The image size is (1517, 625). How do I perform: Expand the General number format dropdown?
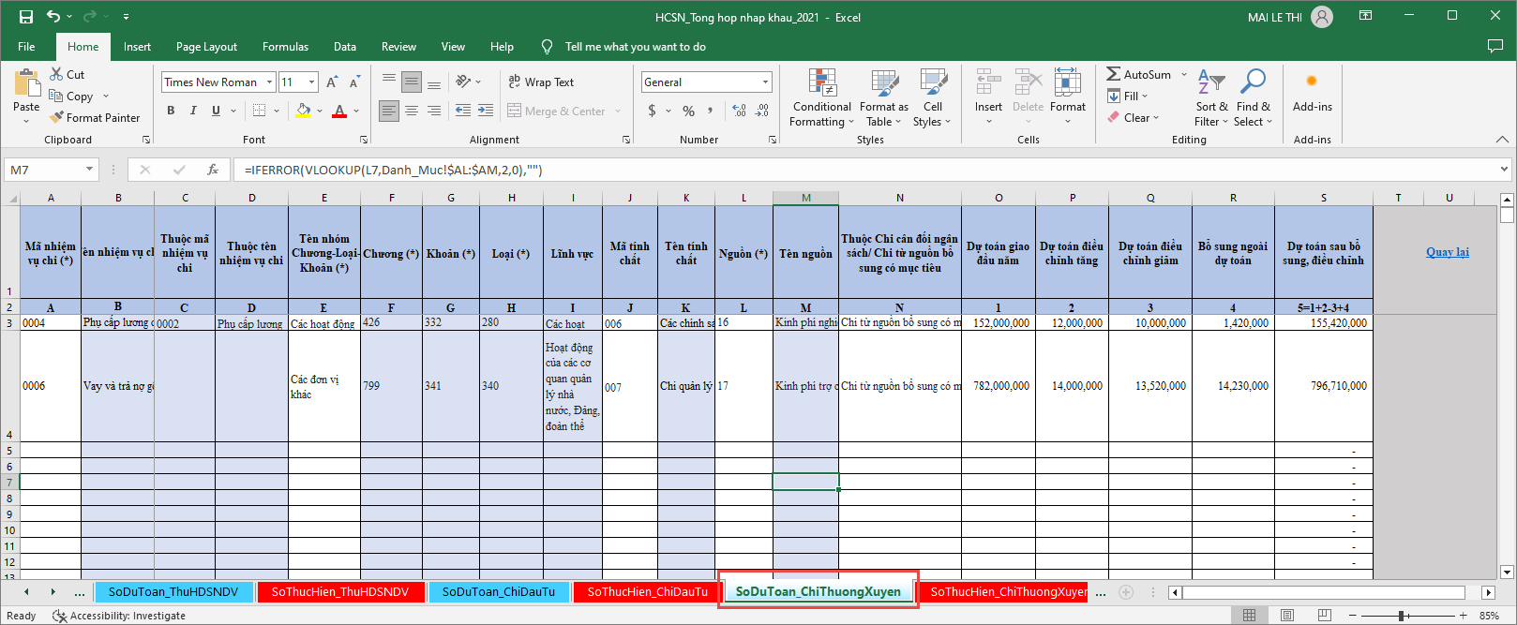[x=765, y=82]
